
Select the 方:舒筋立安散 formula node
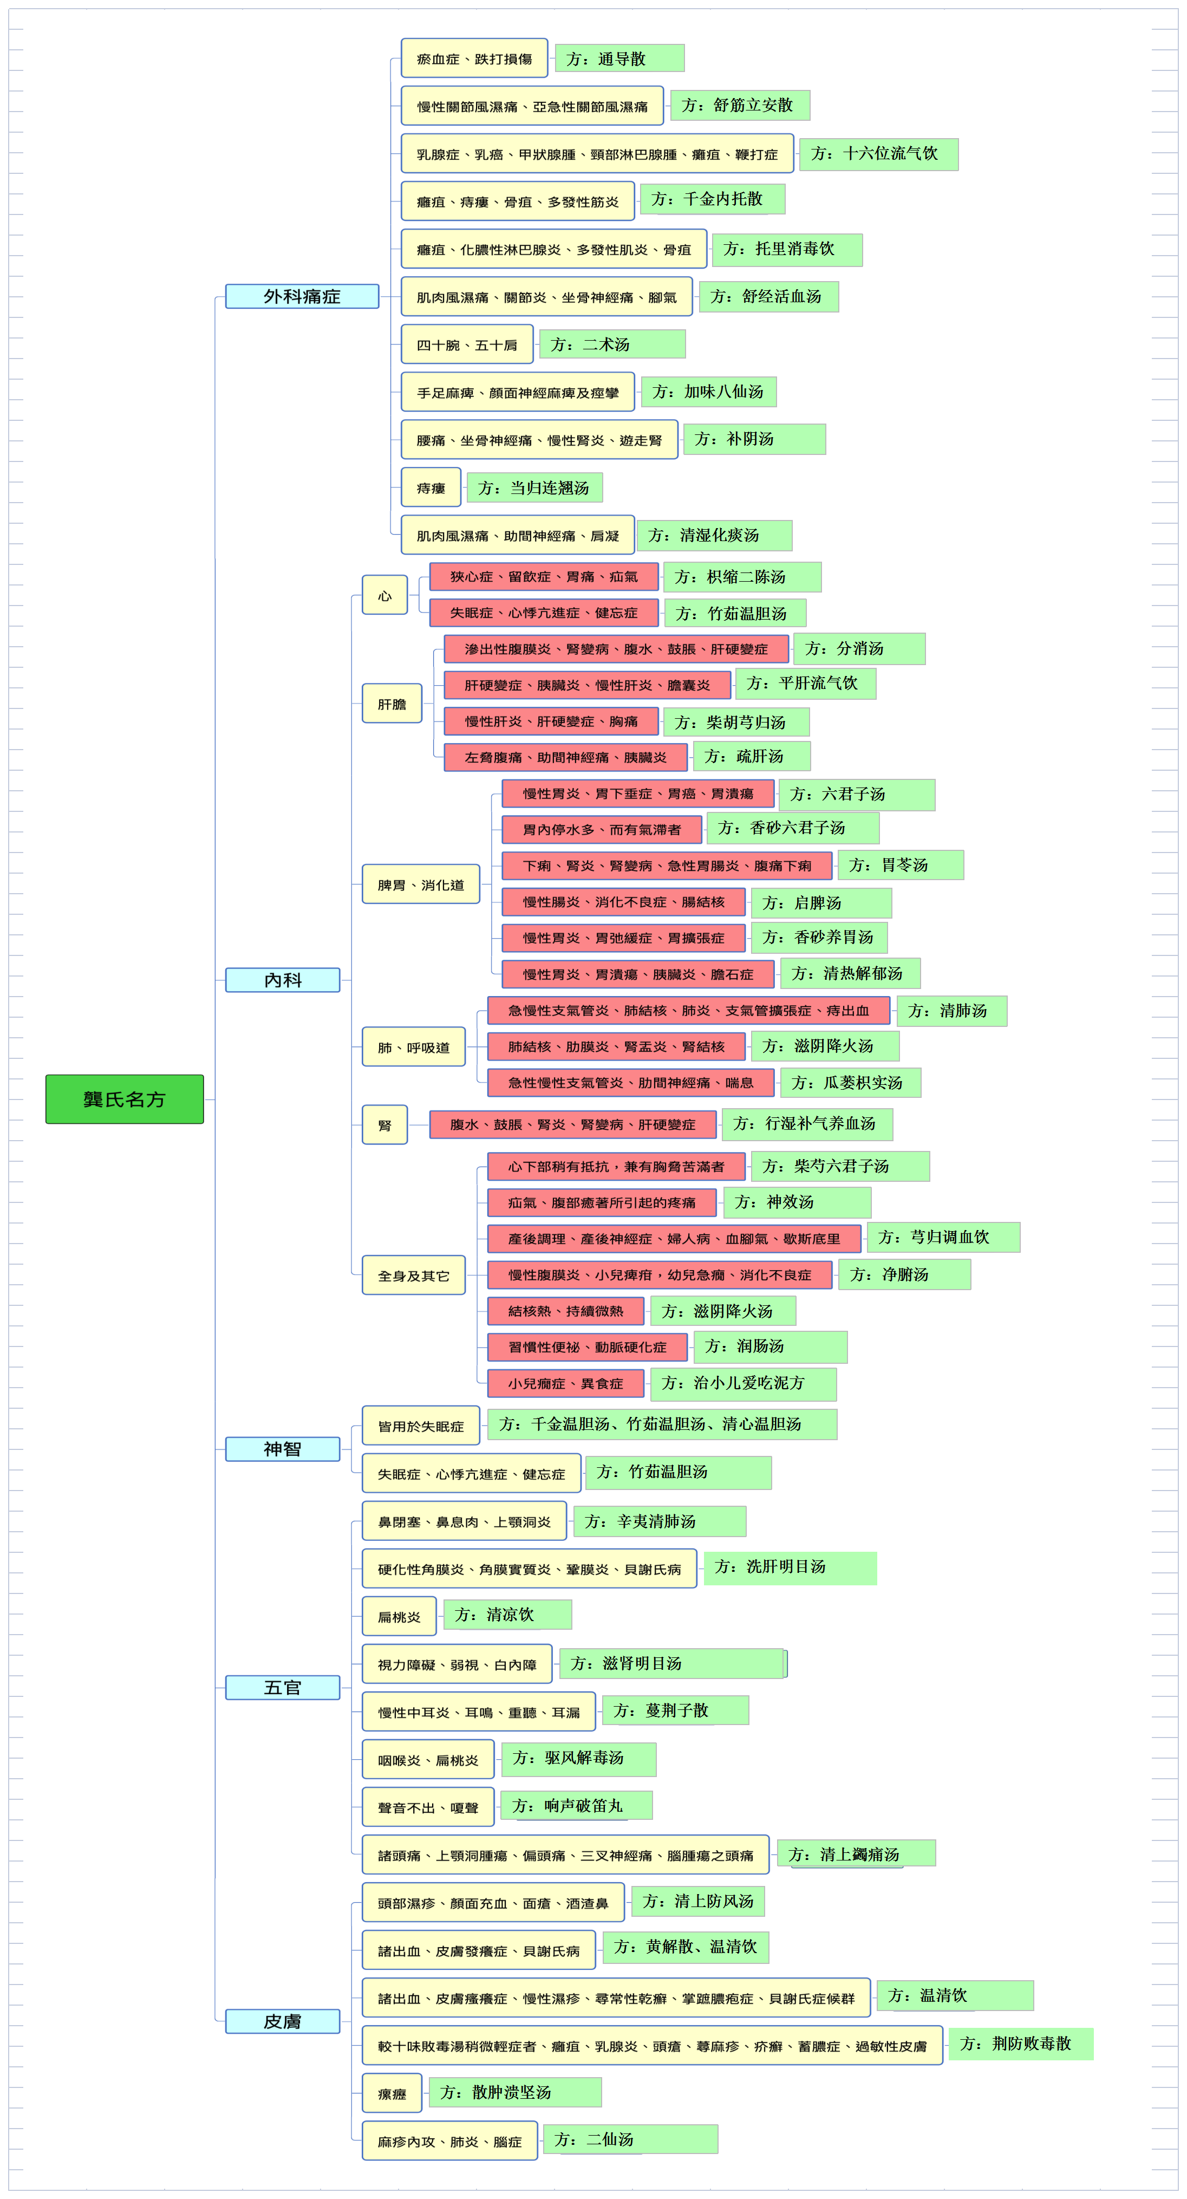[740, 105]
